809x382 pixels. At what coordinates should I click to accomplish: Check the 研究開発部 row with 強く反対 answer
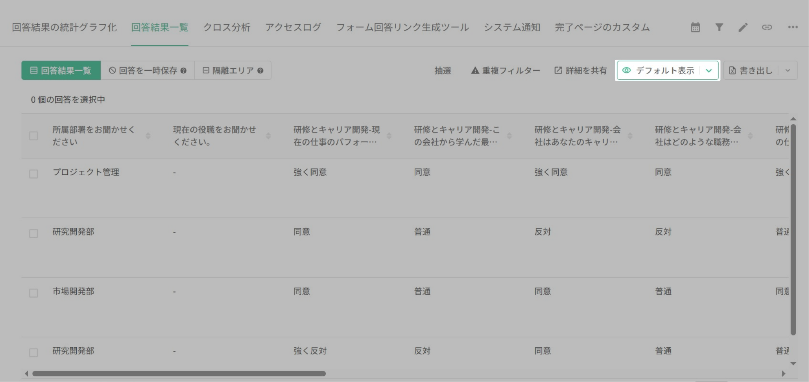tap(34, 353)
